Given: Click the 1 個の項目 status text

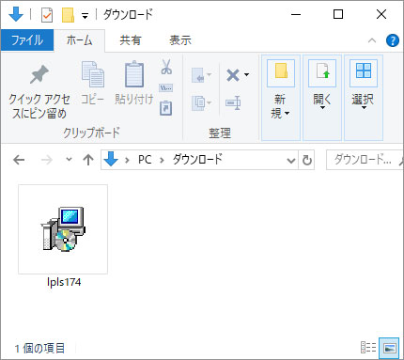Looking at the screenshot, I should point(39,348).
